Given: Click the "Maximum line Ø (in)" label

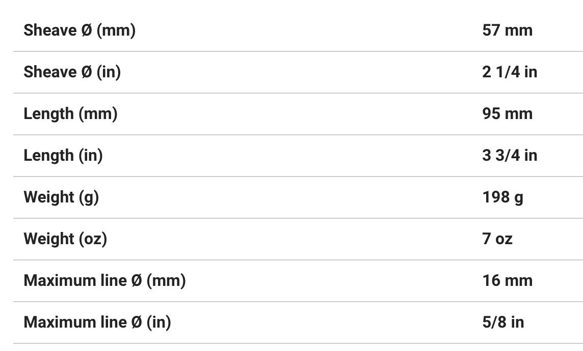Looking at the screenshot, I should click(97, 323).
